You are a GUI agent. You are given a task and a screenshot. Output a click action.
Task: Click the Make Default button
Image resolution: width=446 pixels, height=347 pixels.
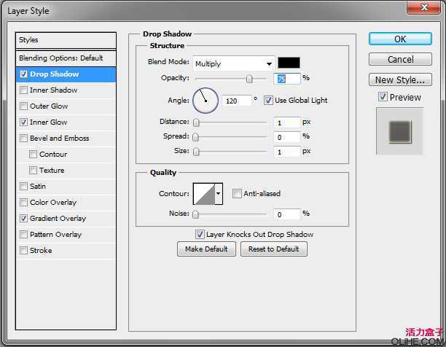coord(206,249)
